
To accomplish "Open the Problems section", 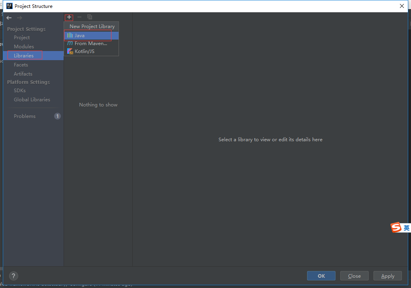I will [x=25, y=116].
